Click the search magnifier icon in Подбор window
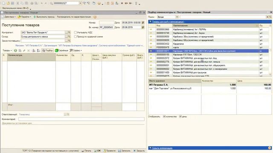This screenshot has width=273, height=153. click(x=270, y=17)
